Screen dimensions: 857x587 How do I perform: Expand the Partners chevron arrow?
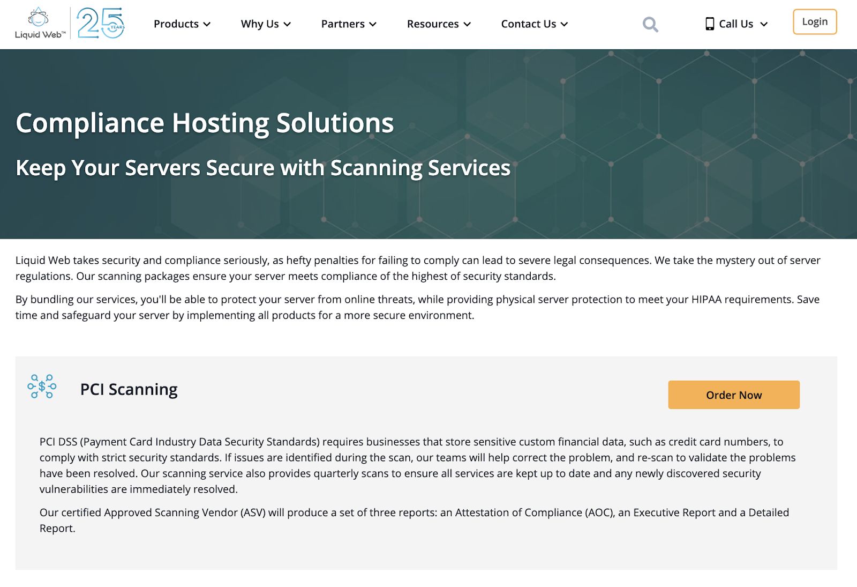(373, 24)
